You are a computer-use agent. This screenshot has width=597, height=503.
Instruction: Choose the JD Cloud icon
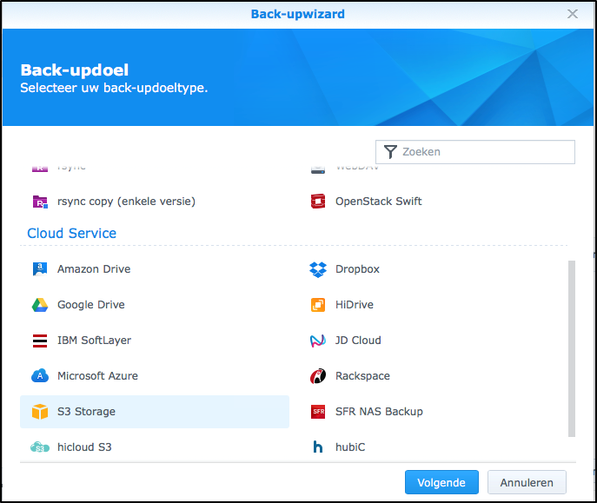coord(318,341)
